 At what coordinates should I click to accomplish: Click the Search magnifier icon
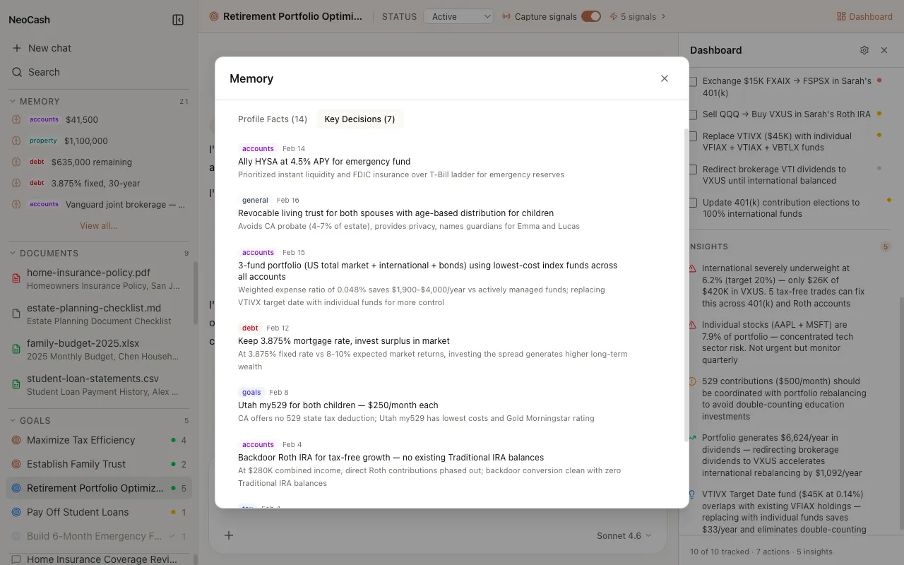(17, 72)
